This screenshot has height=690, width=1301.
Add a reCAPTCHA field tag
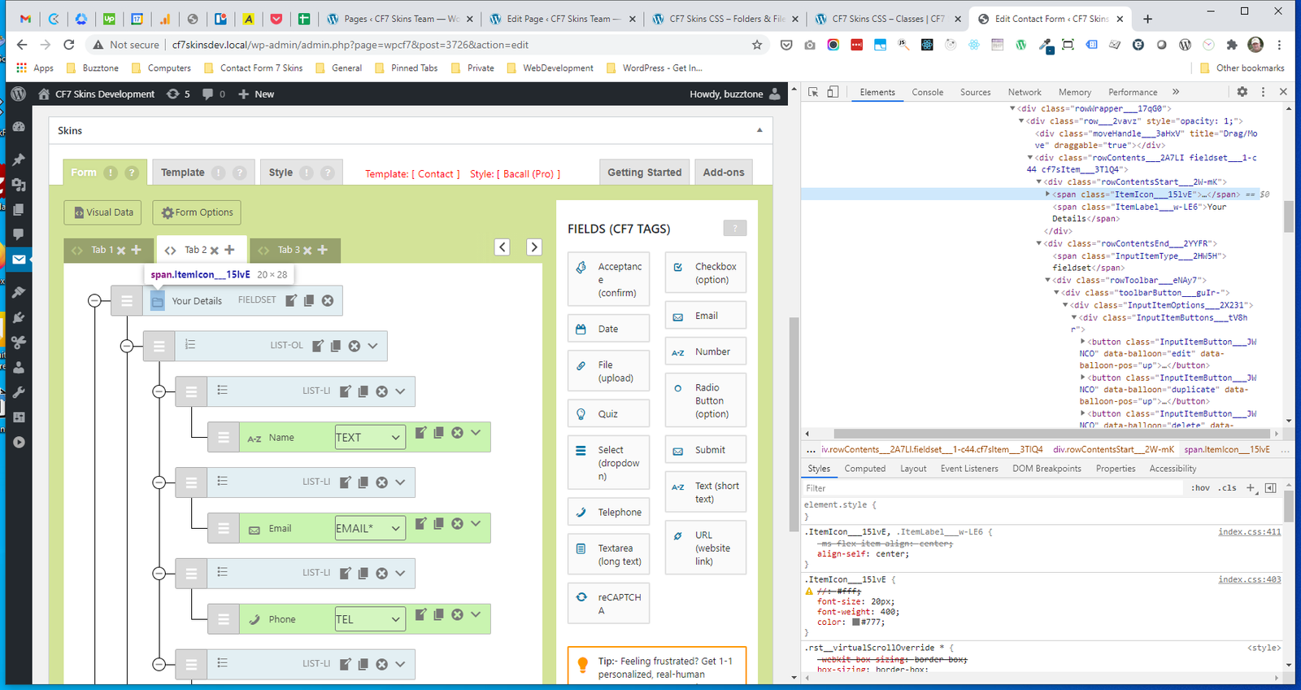click(608, 603)
